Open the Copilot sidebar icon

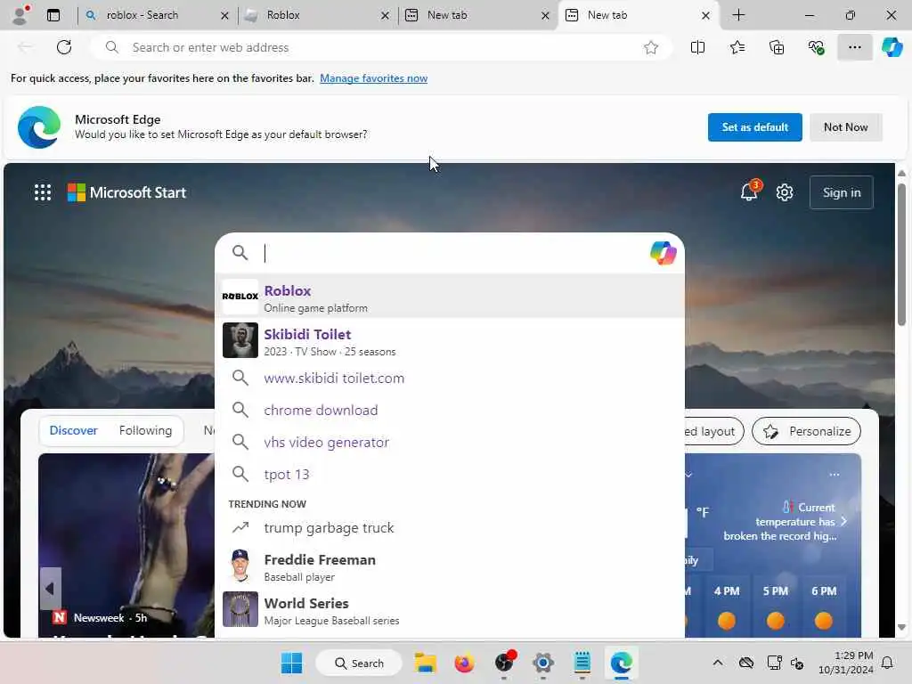click(892, 47)
